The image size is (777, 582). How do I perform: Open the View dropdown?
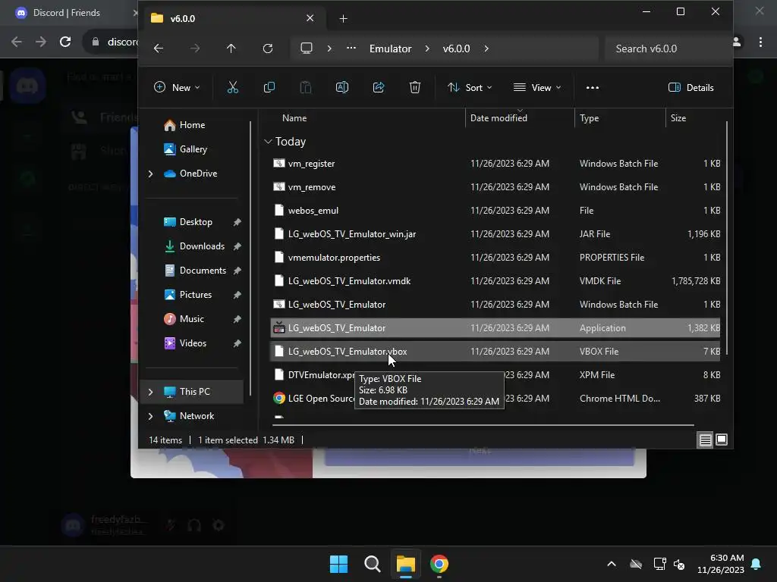tap(537, 88)
